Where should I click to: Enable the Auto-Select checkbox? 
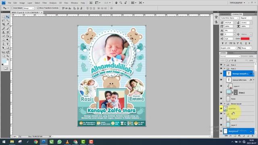pos(12,8)
